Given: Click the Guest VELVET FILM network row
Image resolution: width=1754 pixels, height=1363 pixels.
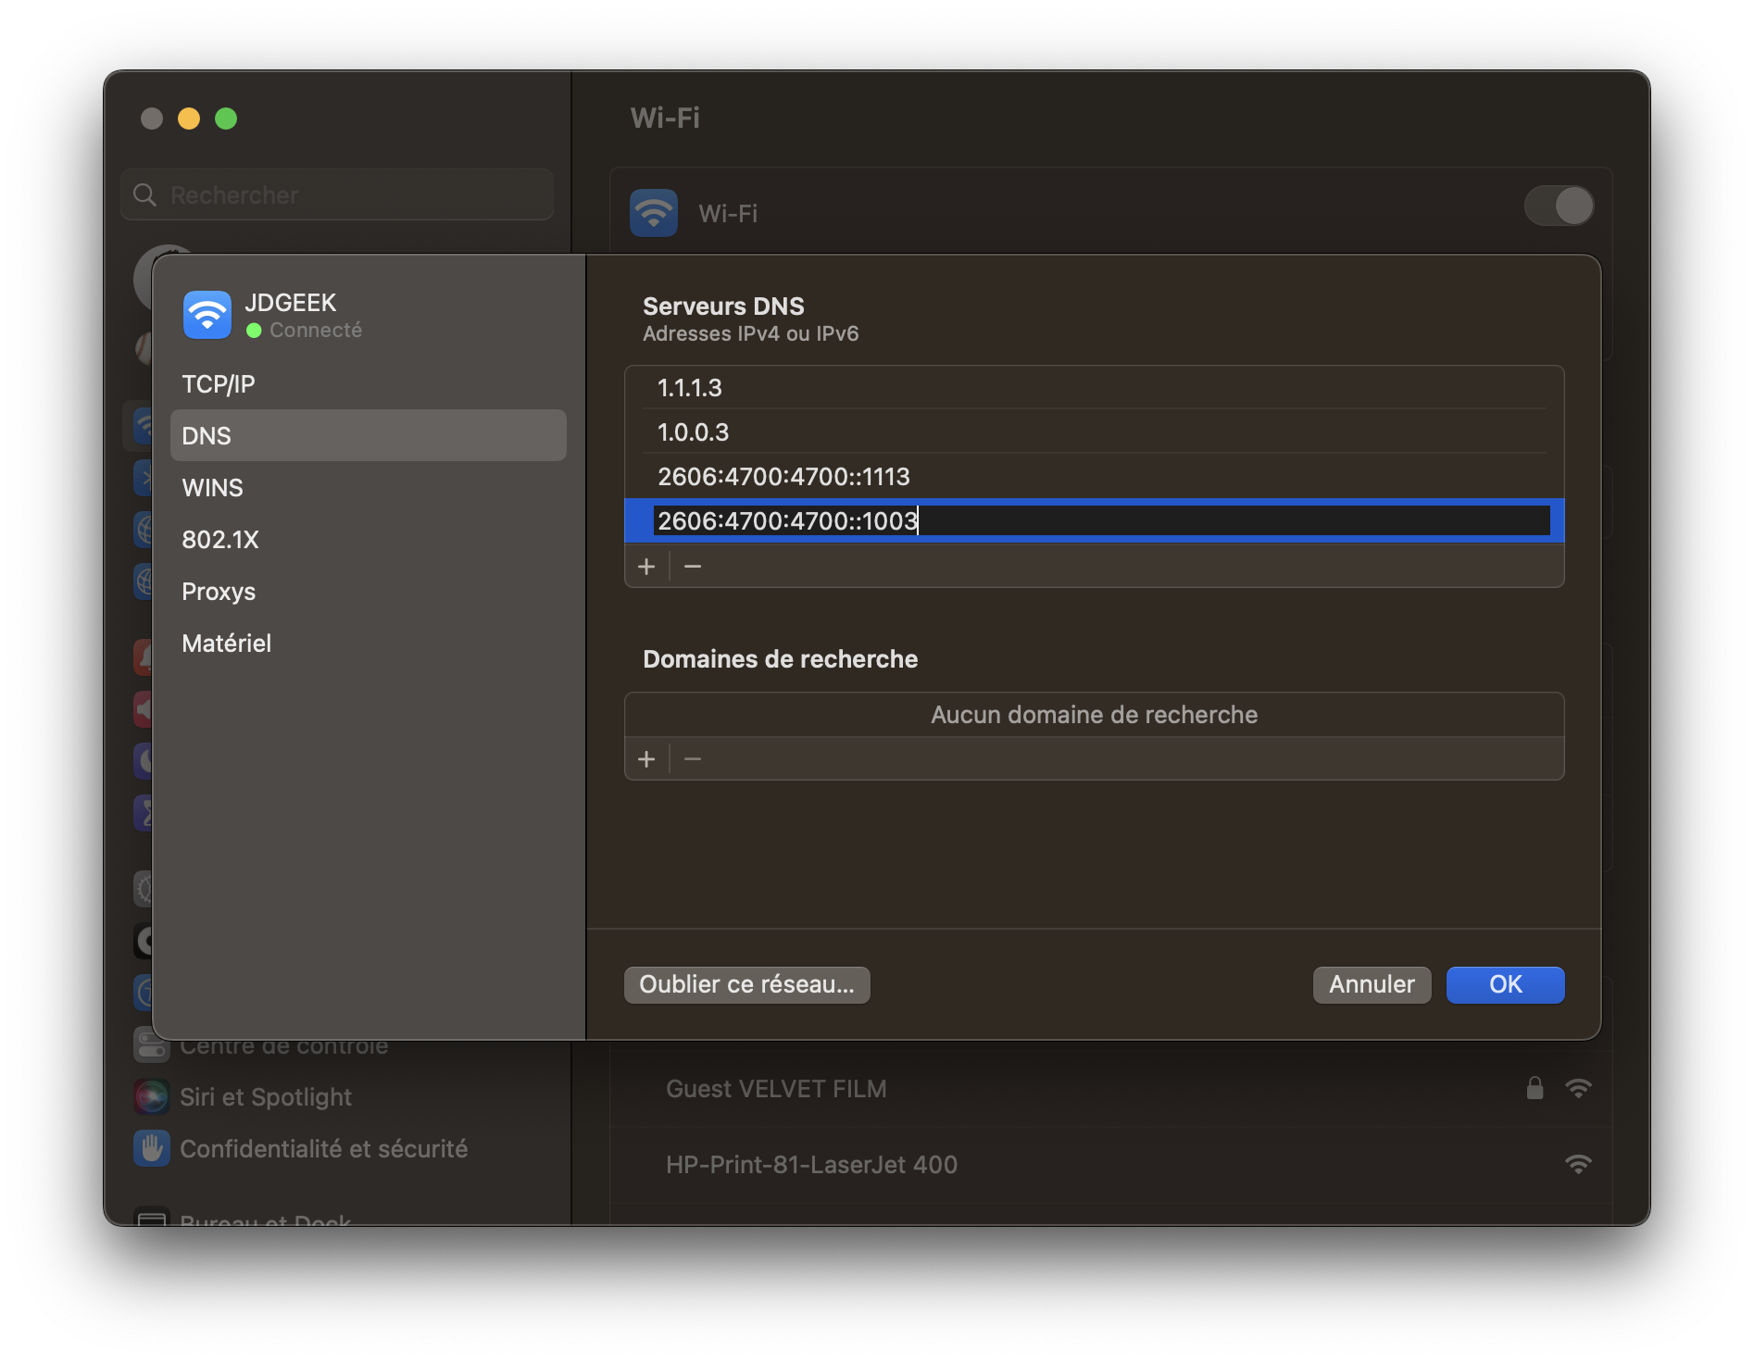Looking at the screenshot, I should pyautogui.click(x=1111, y=1089).
